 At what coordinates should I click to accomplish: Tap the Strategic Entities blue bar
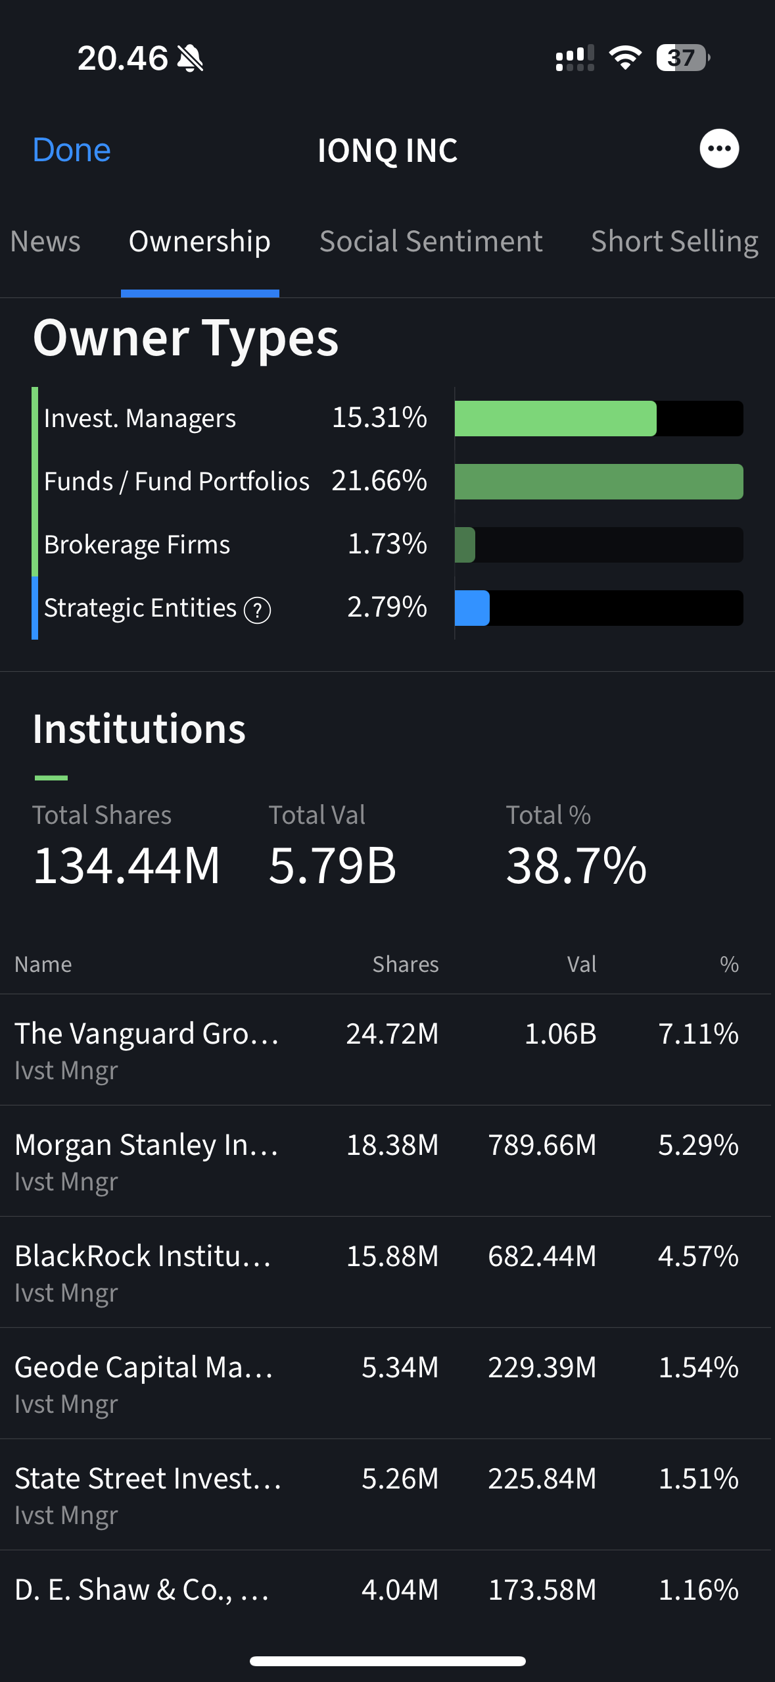pos(472,608)
